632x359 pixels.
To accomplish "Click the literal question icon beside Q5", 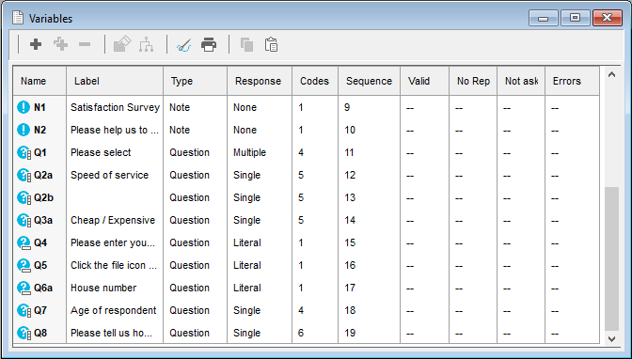I will coord(24,266).
